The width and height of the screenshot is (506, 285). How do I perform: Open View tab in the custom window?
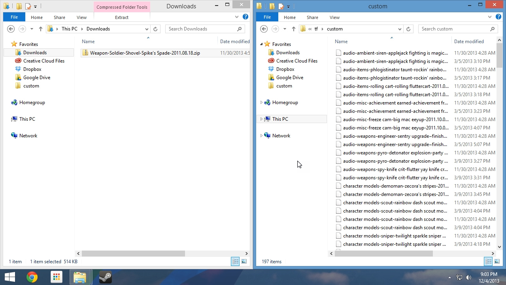(x=334, y=17)
